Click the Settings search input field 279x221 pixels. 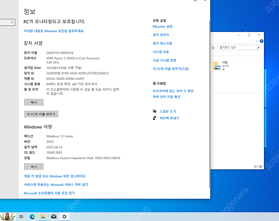pyautogui.click(x=7, y=22)
